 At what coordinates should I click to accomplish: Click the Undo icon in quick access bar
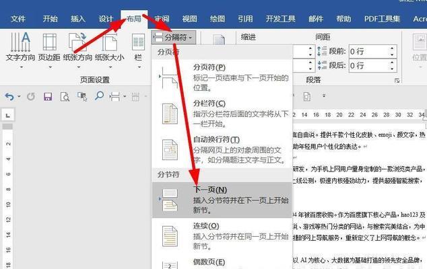9,96
